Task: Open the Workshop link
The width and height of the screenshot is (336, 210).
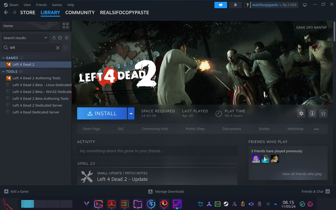Action: coord(295,129)
